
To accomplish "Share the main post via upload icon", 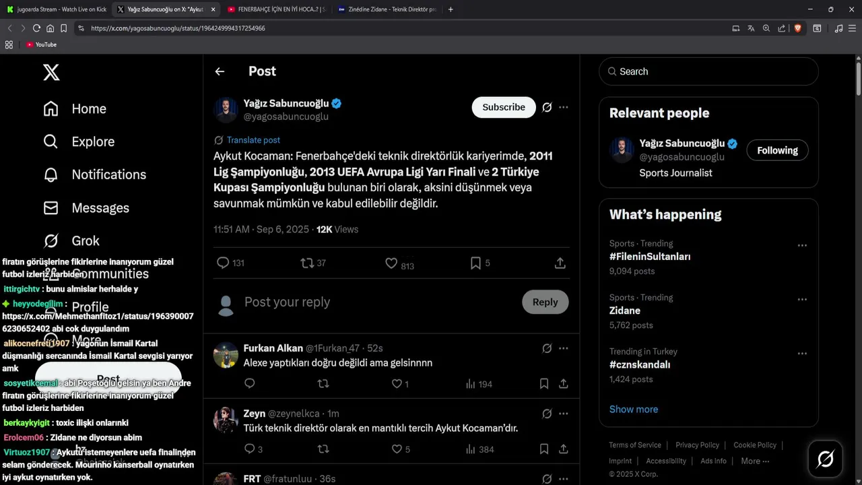I will (560, 263).
